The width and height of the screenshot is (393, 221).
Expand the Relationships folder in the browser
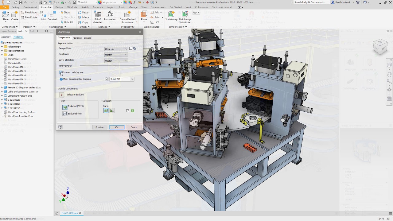(x=1, y=46)
